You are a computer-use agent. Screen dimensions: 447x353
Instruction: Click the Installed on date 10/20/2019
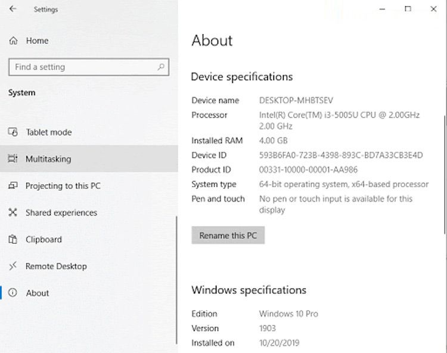[279, 343]
